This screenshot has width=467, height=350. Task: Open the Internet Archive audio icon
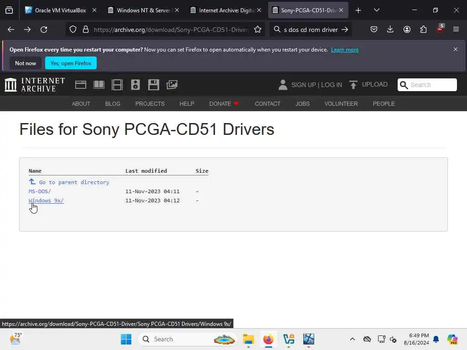(135, 85)
